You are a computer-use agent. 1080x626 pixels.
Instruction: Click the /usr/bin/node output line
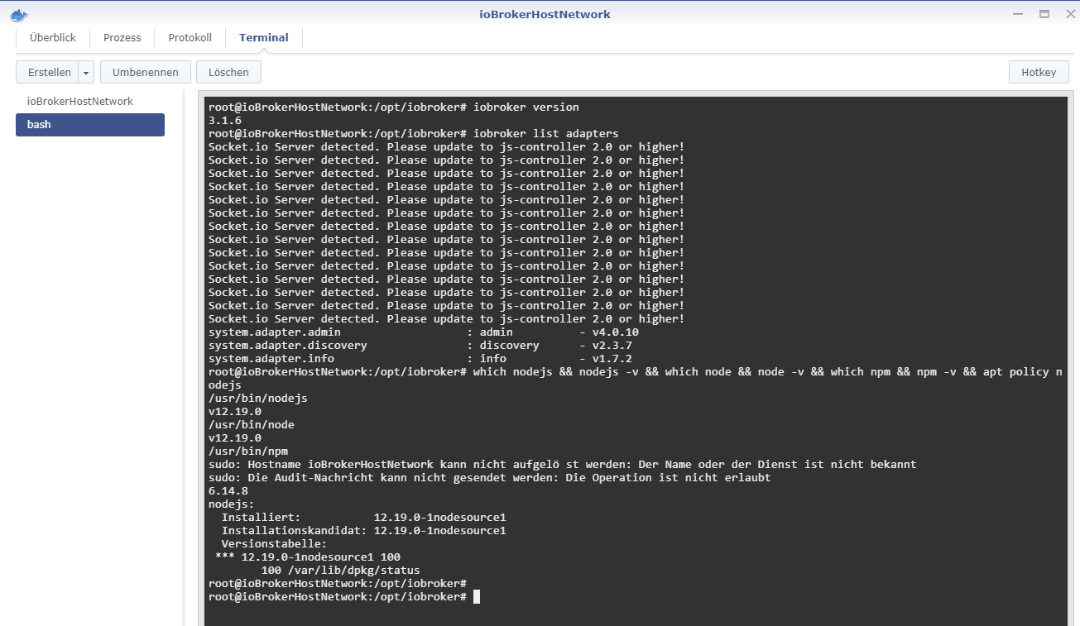252,425
